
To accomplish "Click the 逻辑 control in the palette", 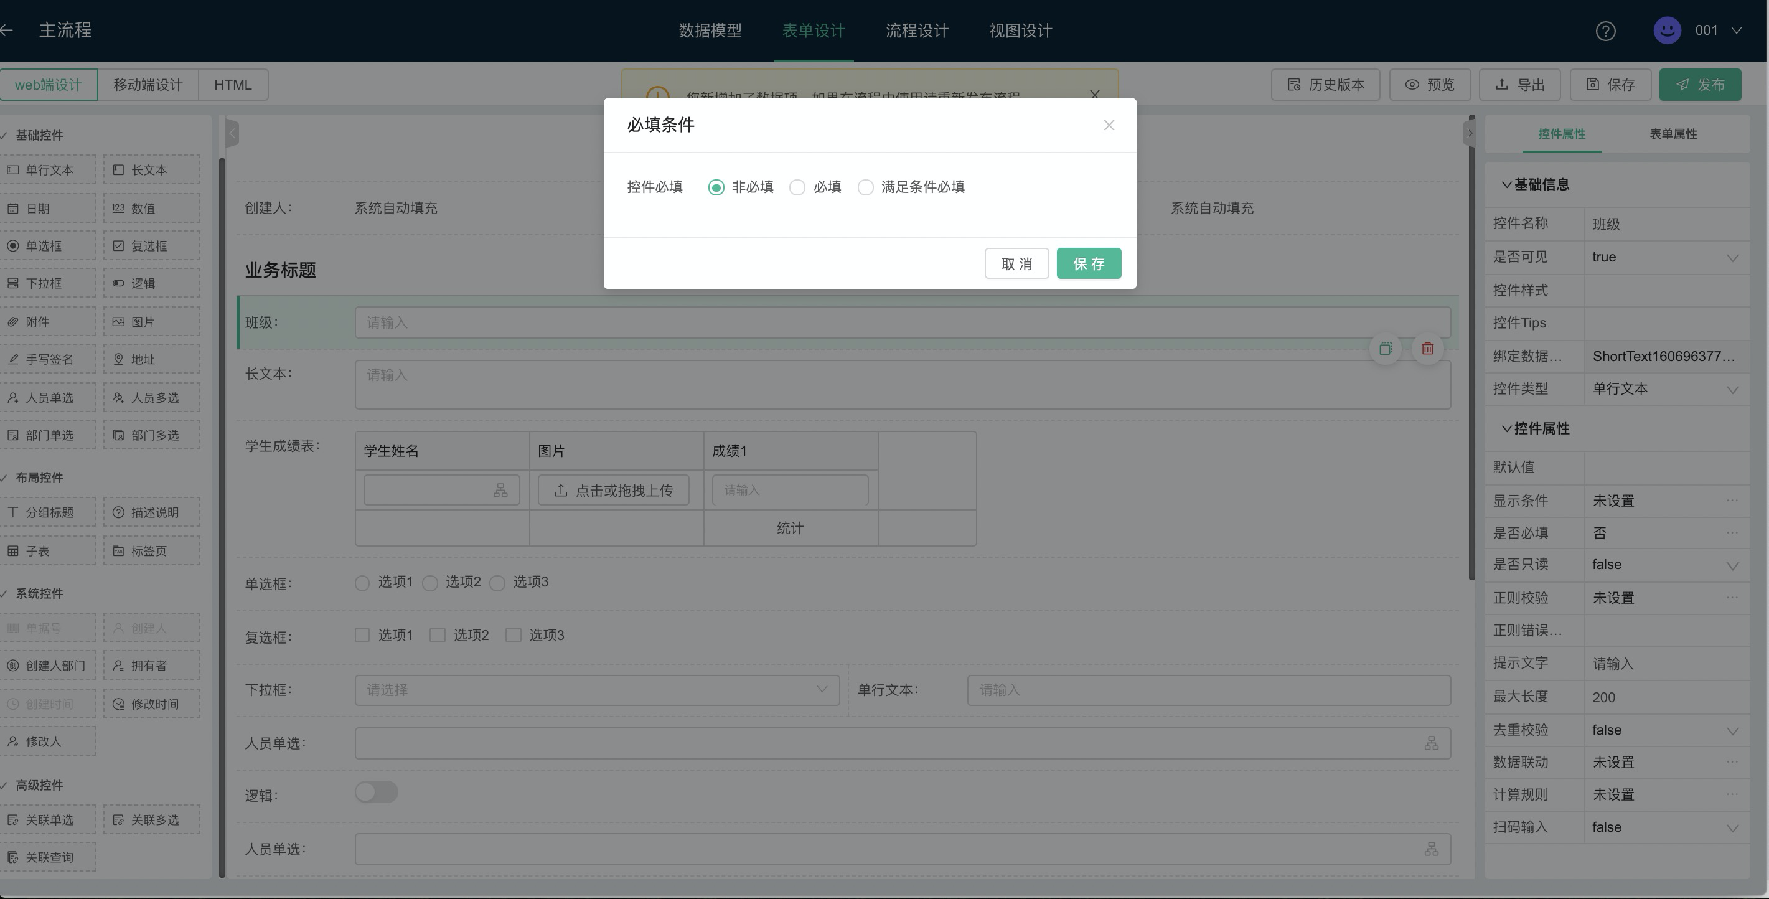I will click(152, 283).
